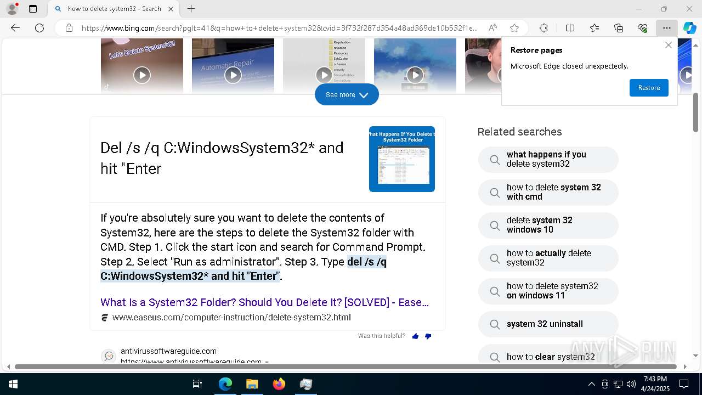Refresh the current page
The image size is (702, 395).
tap(39, 28)
